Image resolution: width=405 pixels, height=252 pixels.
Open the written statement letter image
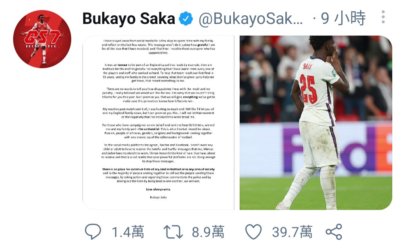point(158,123)
